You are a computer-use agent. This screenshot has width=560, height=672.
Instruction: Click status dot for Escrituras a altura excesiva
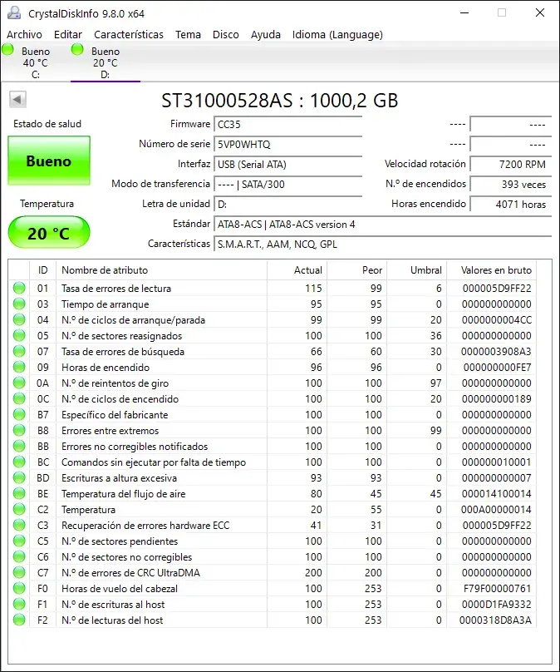pos(19,478)
